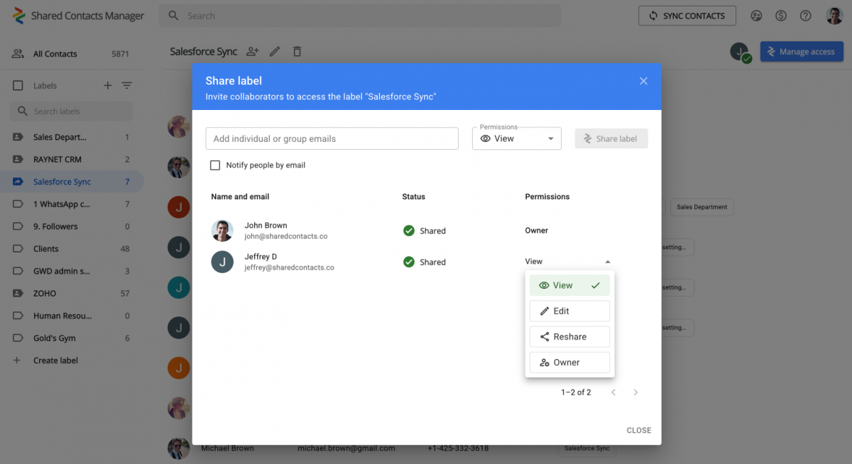Click the pencil edit label icon
This screenshot has height=464, width=852.
pos(275,51)
